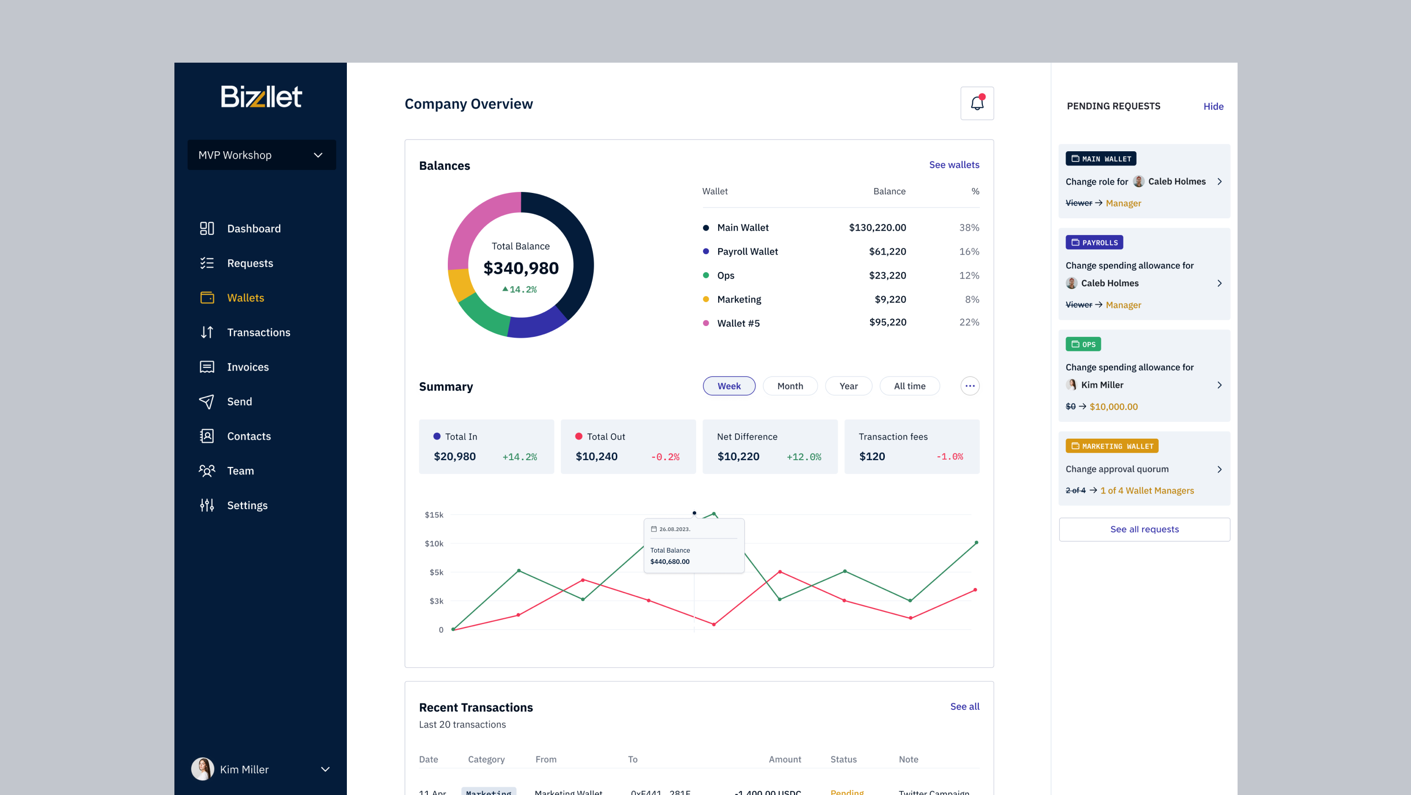The image size is (1411, 795).
Task: Go to Invoices menu item
Action: [x=247, y=367]
